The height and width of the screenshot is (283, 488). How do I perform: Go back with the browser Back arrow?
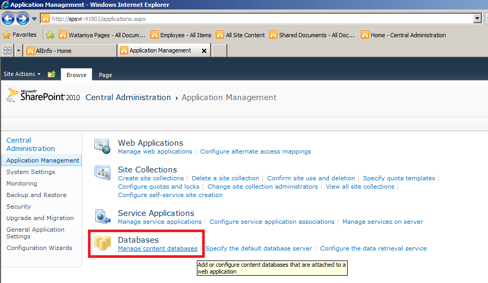[x=8, y=19]
